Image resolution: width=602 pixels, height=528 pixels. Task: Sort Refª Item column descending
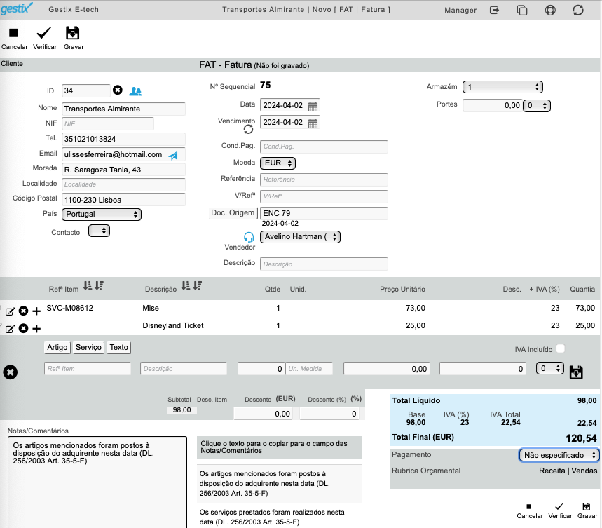point(100,285)
